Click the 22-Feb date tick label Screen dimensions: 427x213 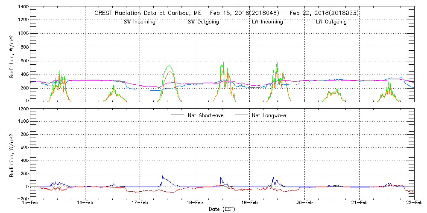pyautogui.click(x=413, y=204)
